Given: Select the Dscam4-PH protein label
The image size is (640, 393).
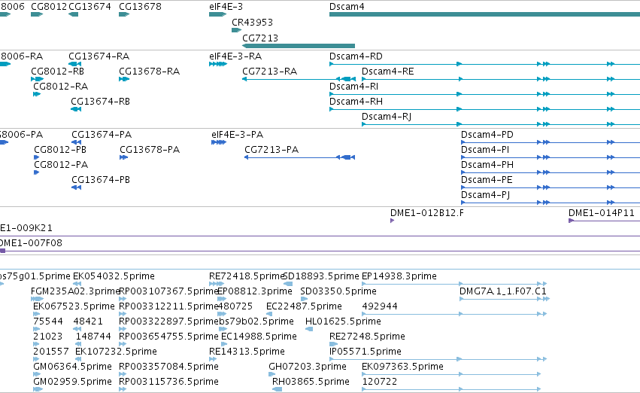Looking at the screenshot, I should (x=487, y=165).
